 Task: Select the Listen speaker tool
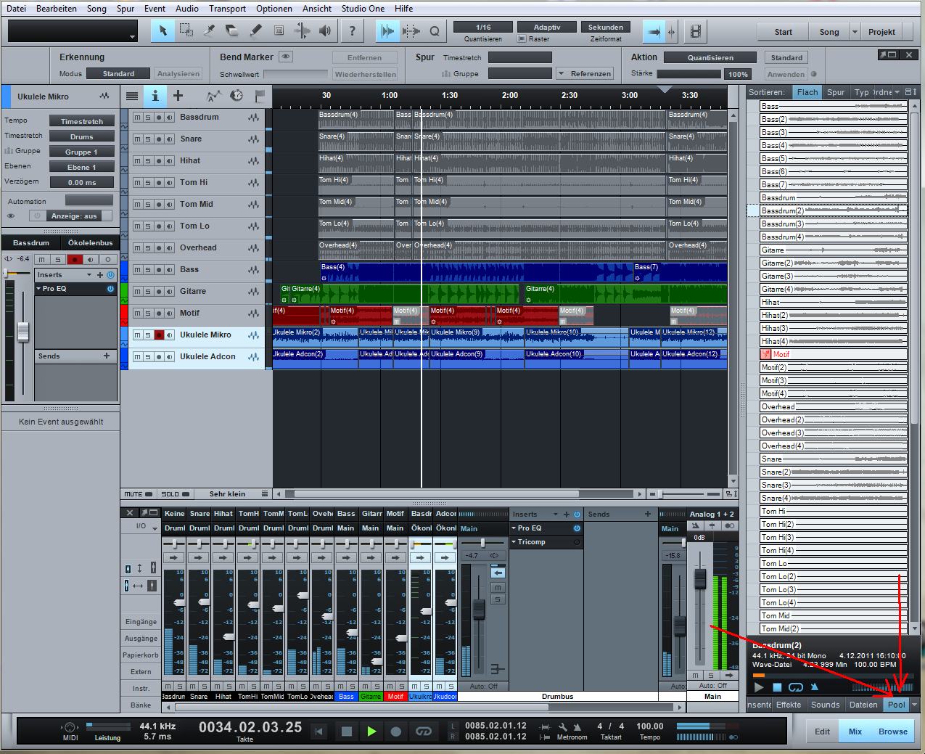[325, 31]
